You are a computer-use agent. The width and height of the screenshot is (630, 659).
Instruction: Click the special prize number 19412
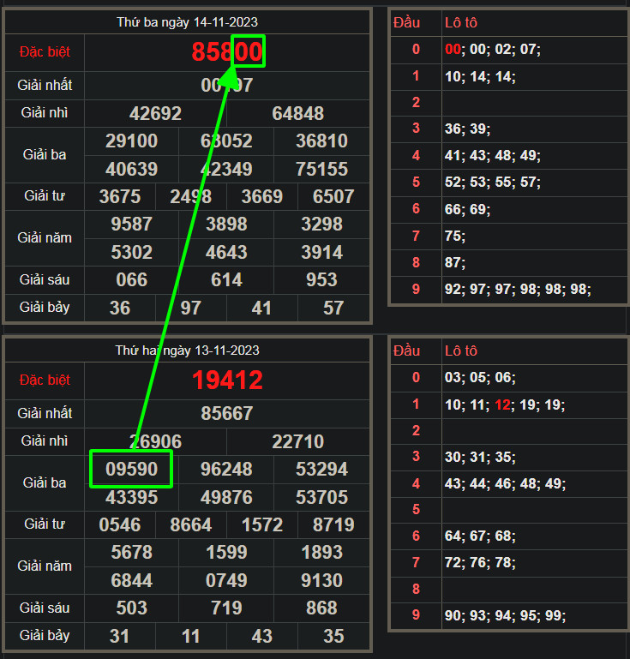[x=226, y=380]
